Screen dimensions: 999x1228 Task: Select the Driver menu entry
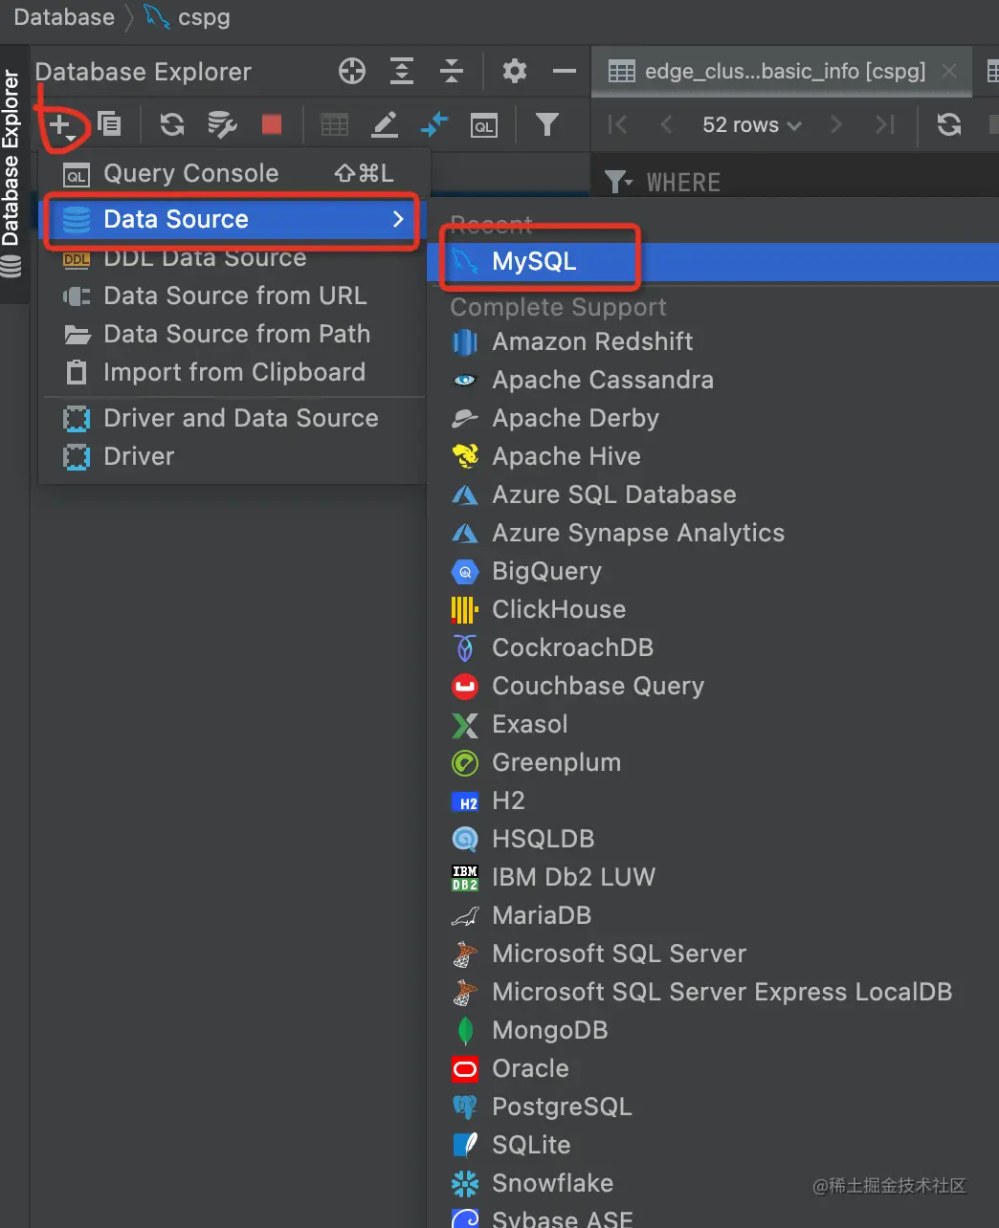(x=232, y=456)
